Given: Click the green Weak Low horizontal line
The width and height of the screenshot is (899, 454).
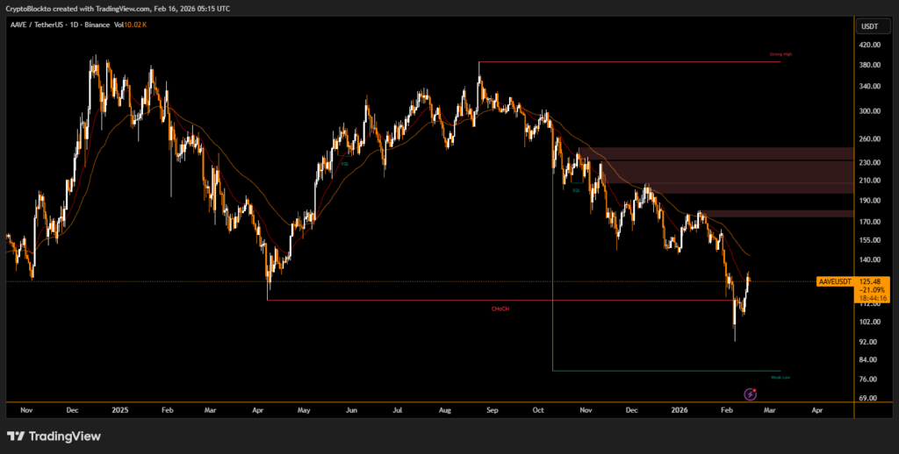Looking at the screenshot, I should point(667,371).
